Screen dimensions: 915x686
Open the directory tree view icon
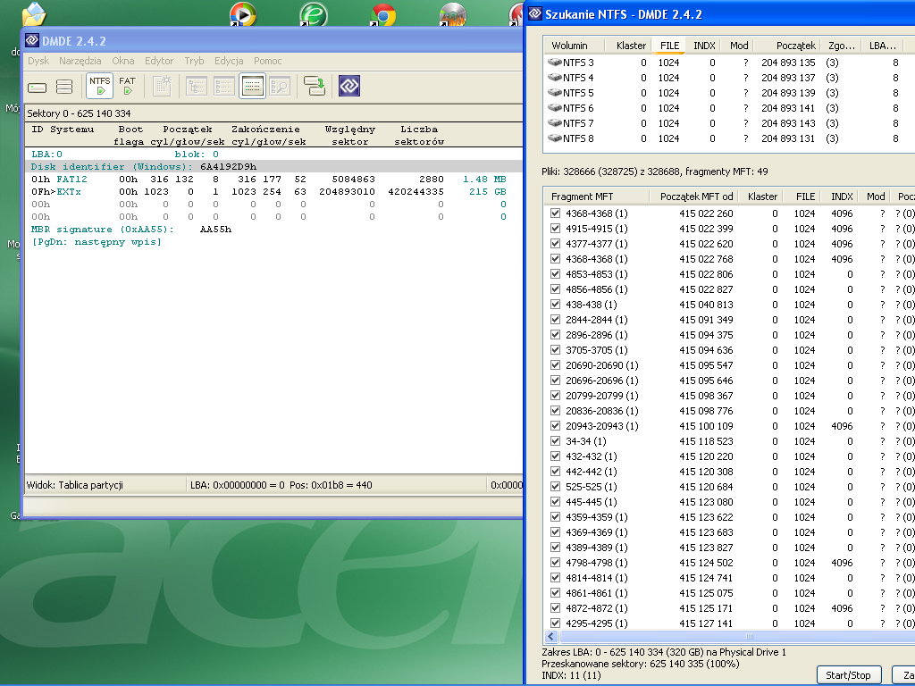(x=197, y=87)
